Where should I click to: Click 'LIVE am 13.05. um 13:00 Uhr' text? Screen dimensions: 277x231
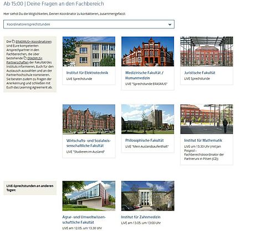[x=141, y=223]
